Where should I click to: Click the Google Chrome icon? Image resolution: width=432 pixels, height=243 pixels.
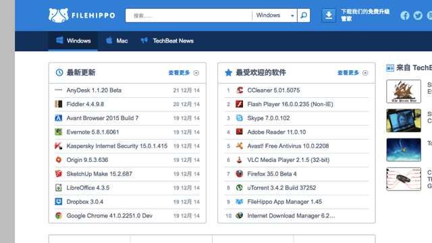59,215
